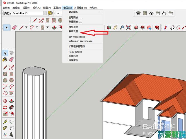This screenshot has height=139, width=186.
Task: Choose the Tape Measure tool
Action: click(5, 121)
